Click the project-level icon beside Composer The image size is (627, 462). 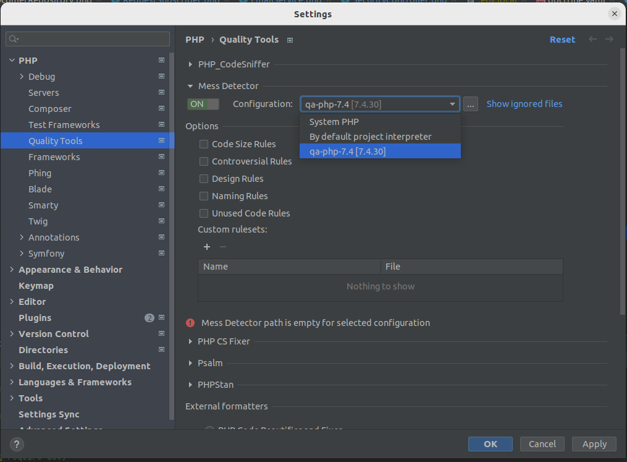tap(162, 108)
